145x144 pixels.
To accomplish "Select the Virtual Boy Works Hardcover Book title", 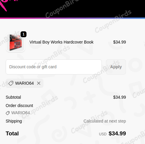I will (x=61, y=42).
